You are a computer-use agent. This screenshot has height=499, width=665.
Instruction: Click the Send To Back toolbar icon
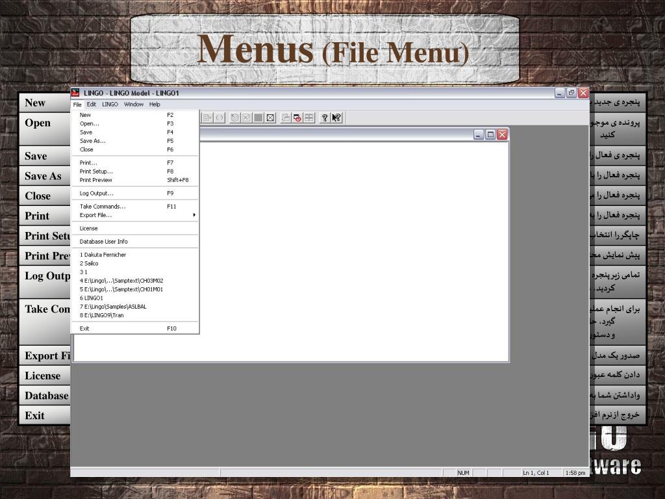286,118
